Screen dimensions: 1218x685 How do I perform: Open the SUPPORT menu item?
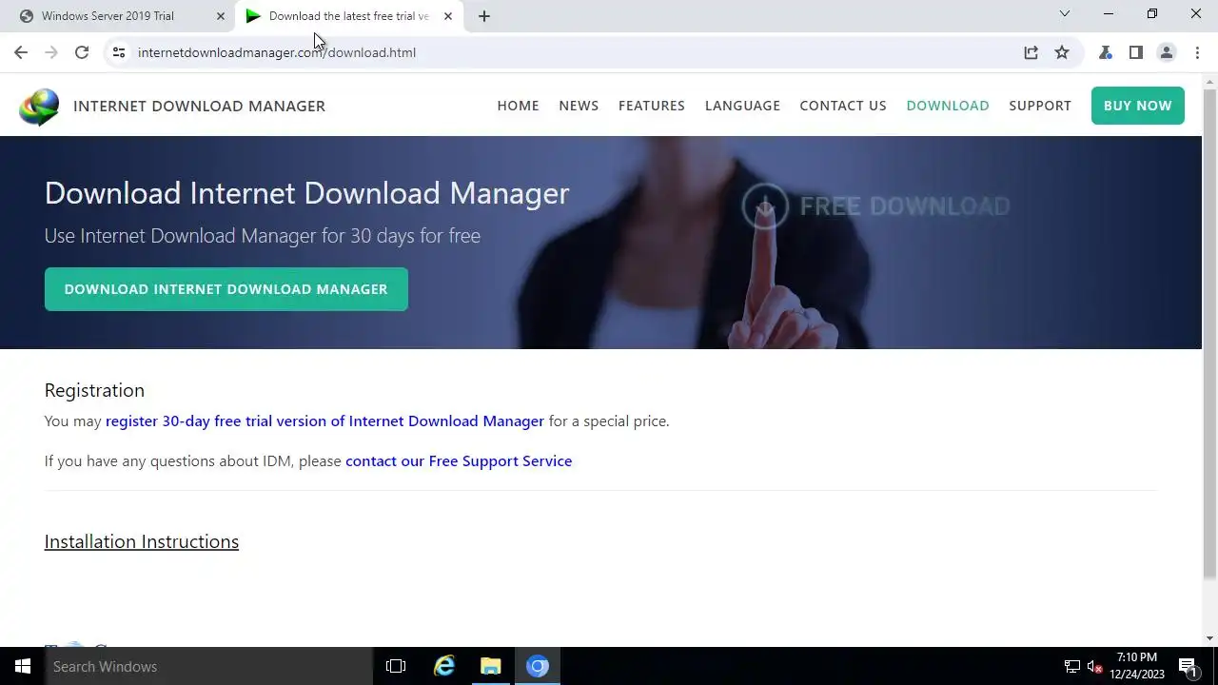click(x=1040, y=106)
